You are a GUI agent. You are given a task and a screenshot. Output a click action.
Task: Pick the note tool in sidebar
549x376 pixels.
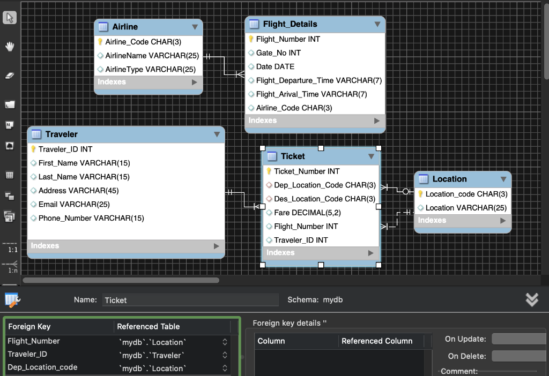click(10, 125)
